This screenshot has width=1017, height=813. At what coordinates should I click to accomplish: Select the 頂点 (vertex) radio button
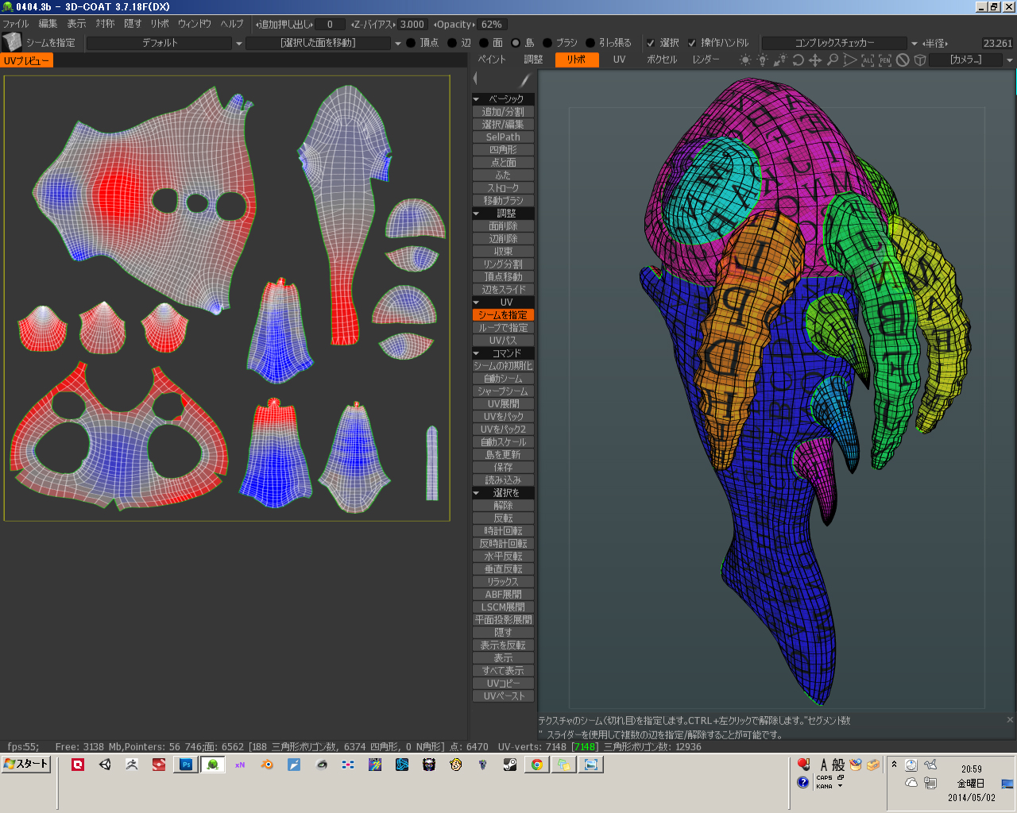[x=411, y=43]
